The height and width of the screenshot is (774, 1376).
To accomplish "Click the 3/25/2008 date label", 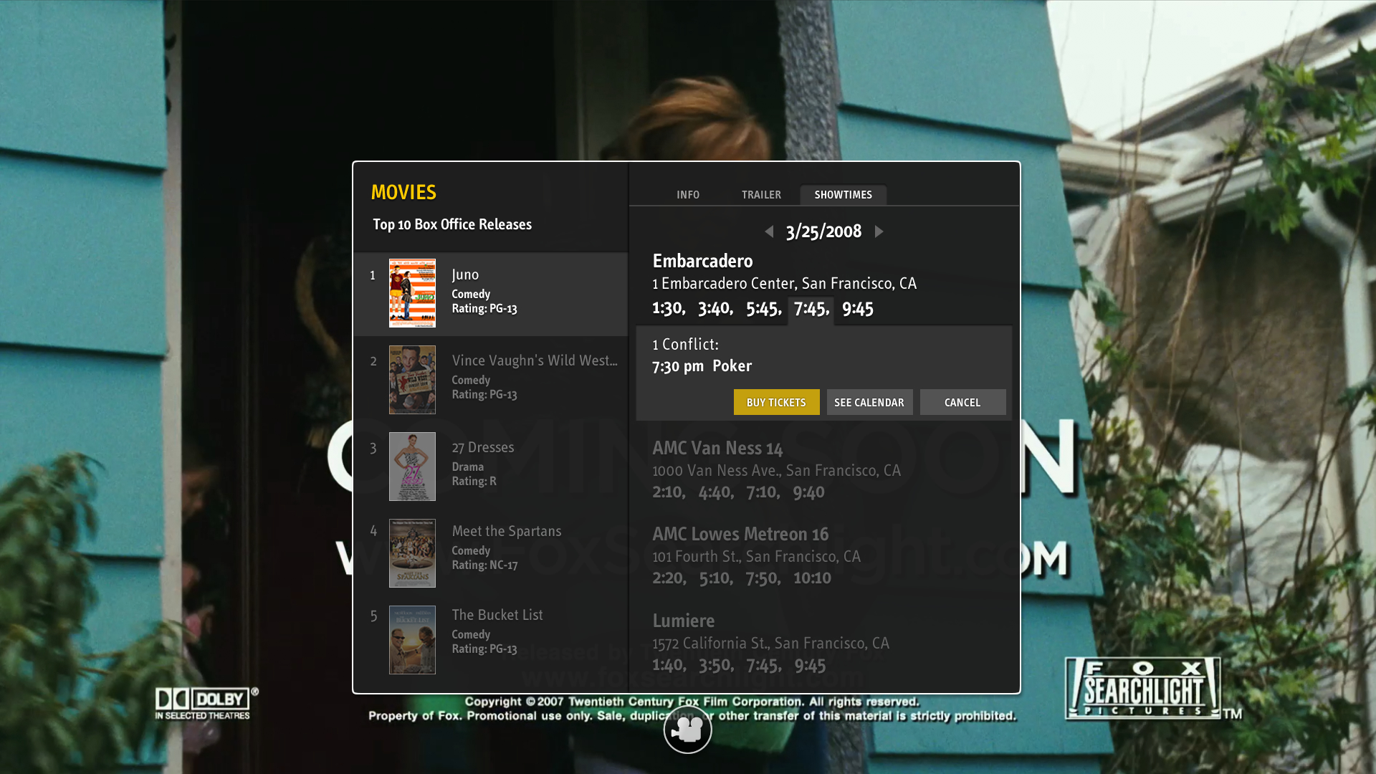I will [823, 231].
